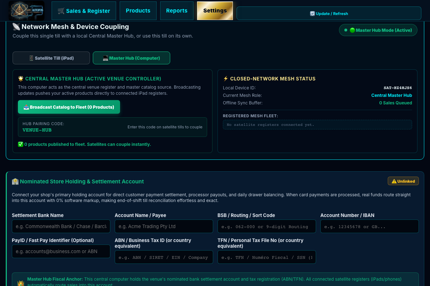Click the 0 Sales Queued value
This screenshot has height=286, width=430.
[x=396, y=103]
